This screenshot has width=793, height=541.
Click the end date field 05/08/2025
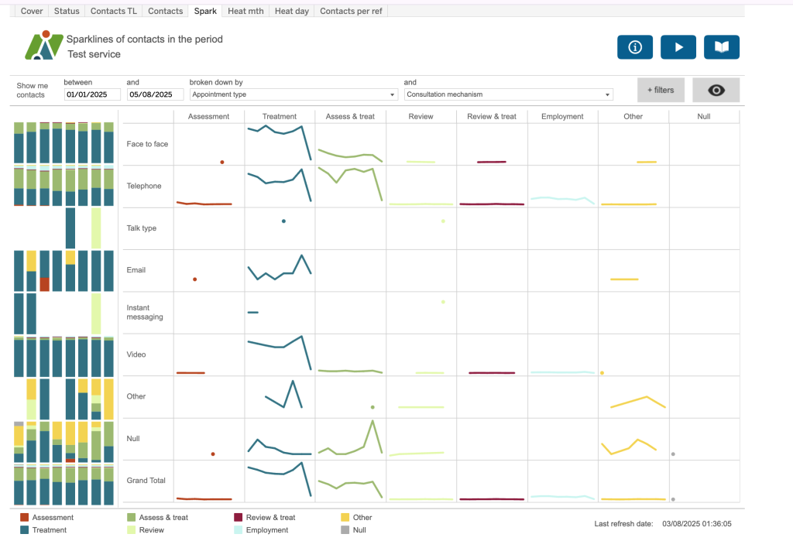click(155, 94)
